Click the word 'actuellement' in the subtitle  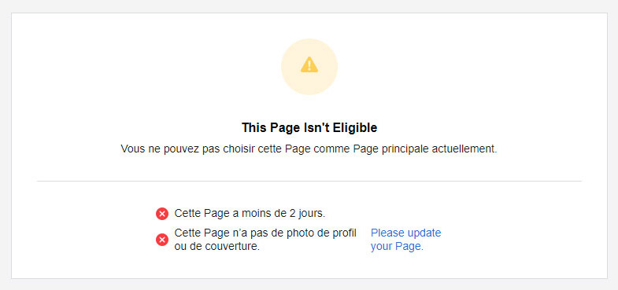(463, 149)
